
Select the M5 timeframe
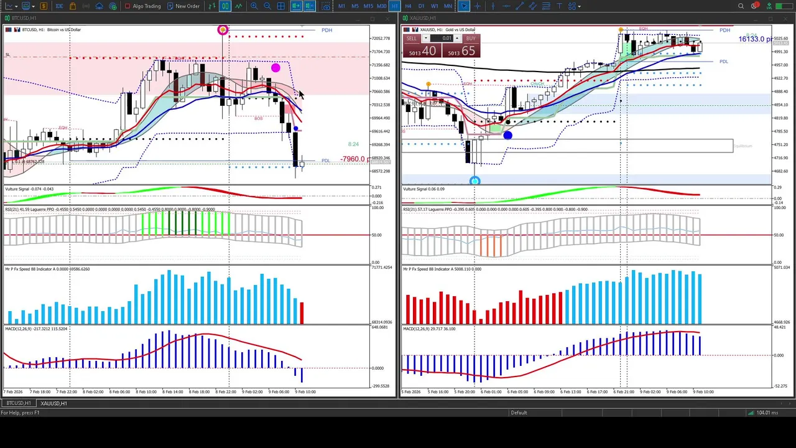coord(355,6)
